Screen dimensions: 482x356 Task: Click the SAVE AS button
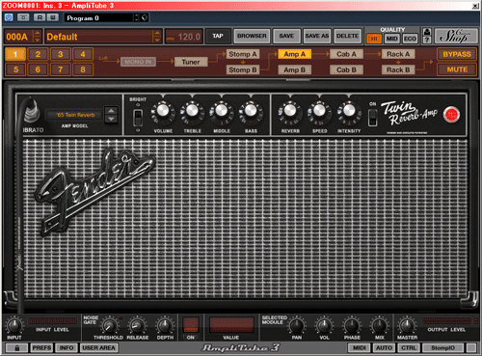coord(317,36)
